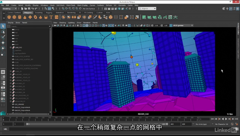Click the play forwards button
240x136 pixels.
point(226,119)
